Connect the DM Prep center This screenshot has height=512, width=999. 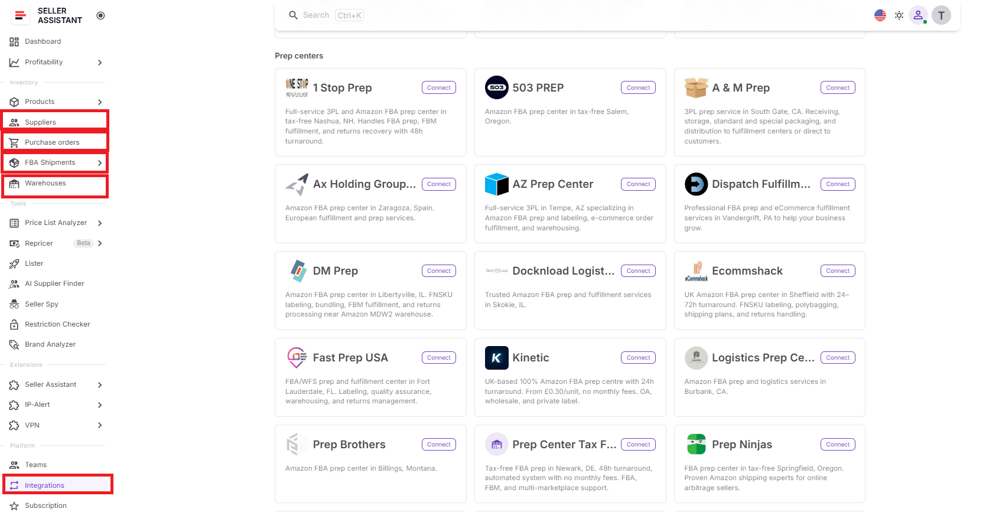tap(439, 271)
